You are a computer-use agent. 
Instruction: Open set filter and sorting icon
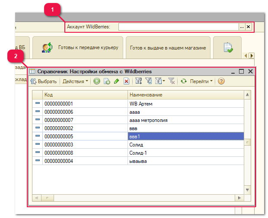tap(139, 81)
